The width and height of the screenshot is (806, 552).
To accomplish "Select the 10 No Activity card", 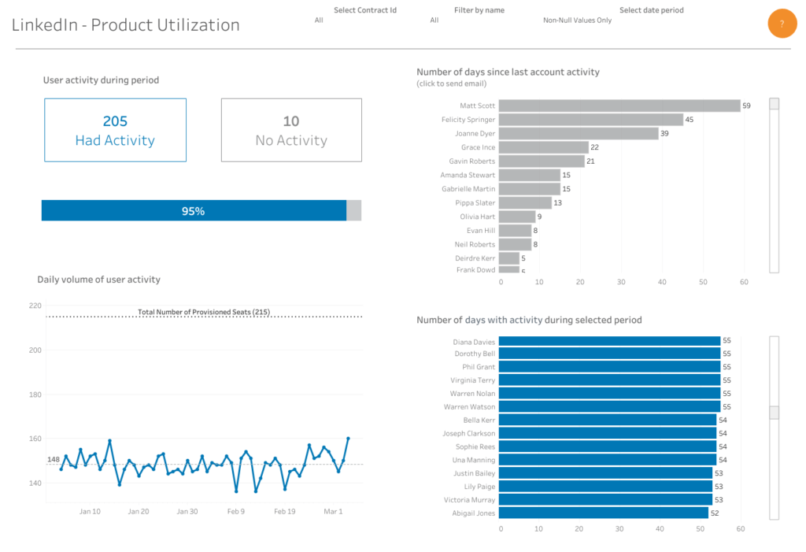I will click(291, 129).
